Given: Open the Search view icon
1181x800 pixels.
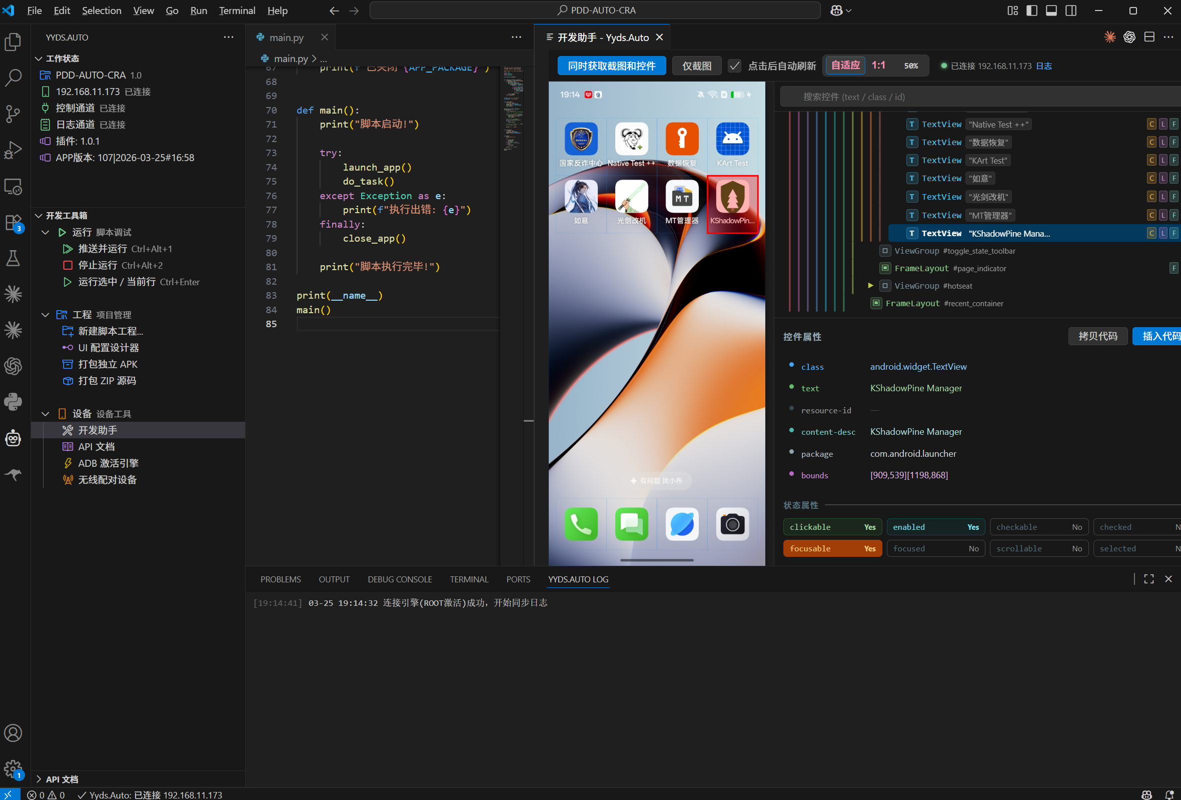Looking at the screenshot, I should click(x=13, y=78).
